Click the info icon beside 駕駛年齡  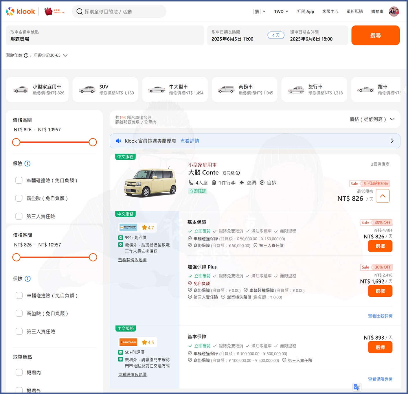click(26, 55)
